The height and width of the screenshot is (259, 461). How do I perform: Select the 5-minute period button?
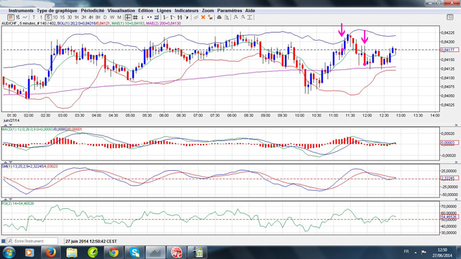[x=48, y=18]
